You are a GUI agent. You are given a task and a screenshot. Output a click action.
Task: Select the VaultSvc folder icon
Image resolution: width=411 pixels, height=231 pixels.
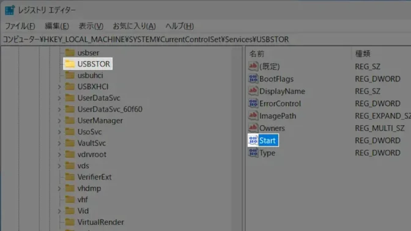pyautogui.click(x=70, y=143)
